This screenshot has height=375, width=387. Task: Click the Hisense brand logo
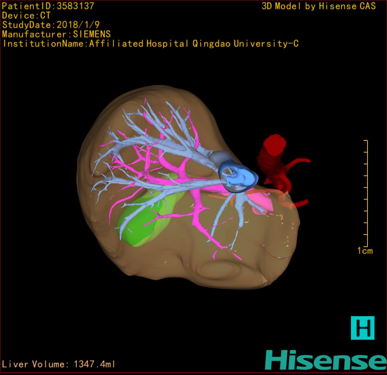(326, 360)
